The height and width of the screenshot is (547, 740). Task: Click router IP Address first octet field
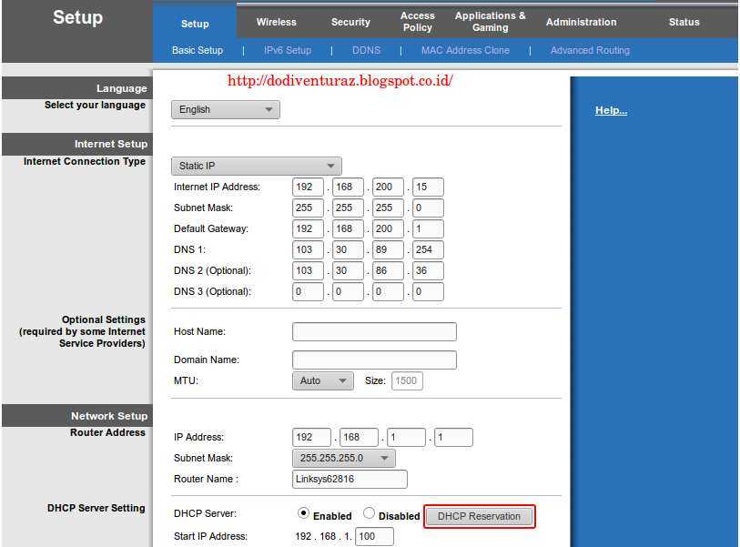(311, 438)
